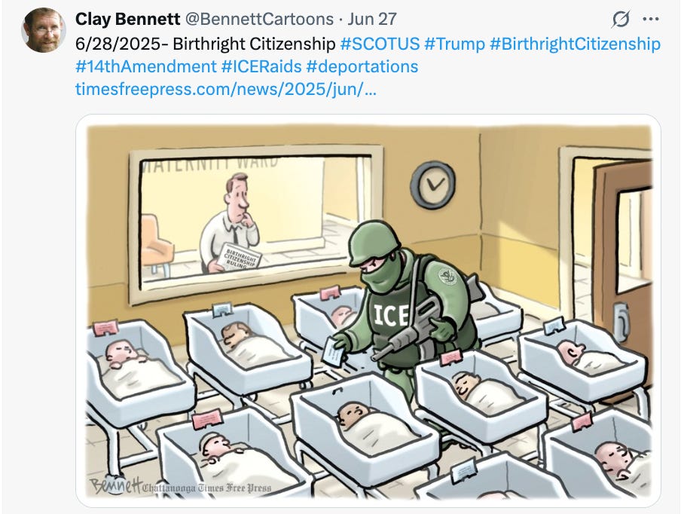Viewport: 684px width, 514px height.
Task: Open the #ICERaids hashtag
Action: point(261,66)
